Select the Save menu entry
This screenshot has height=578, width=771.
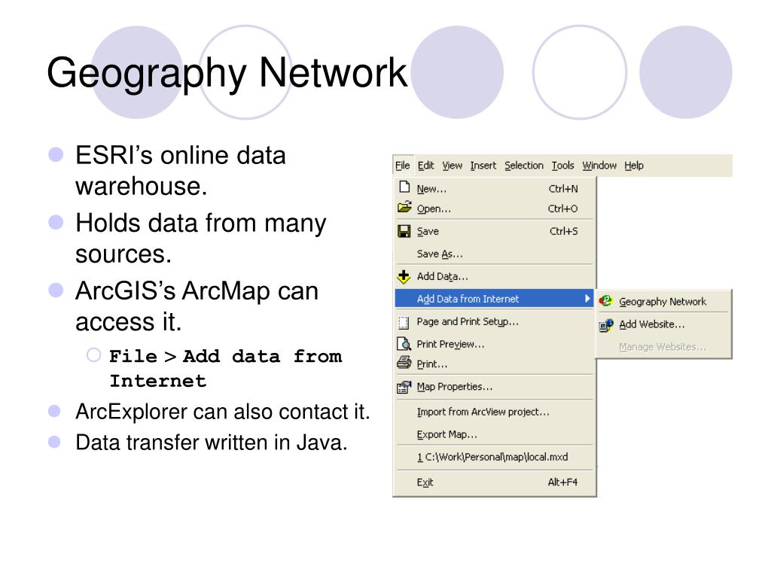[494, 232]
